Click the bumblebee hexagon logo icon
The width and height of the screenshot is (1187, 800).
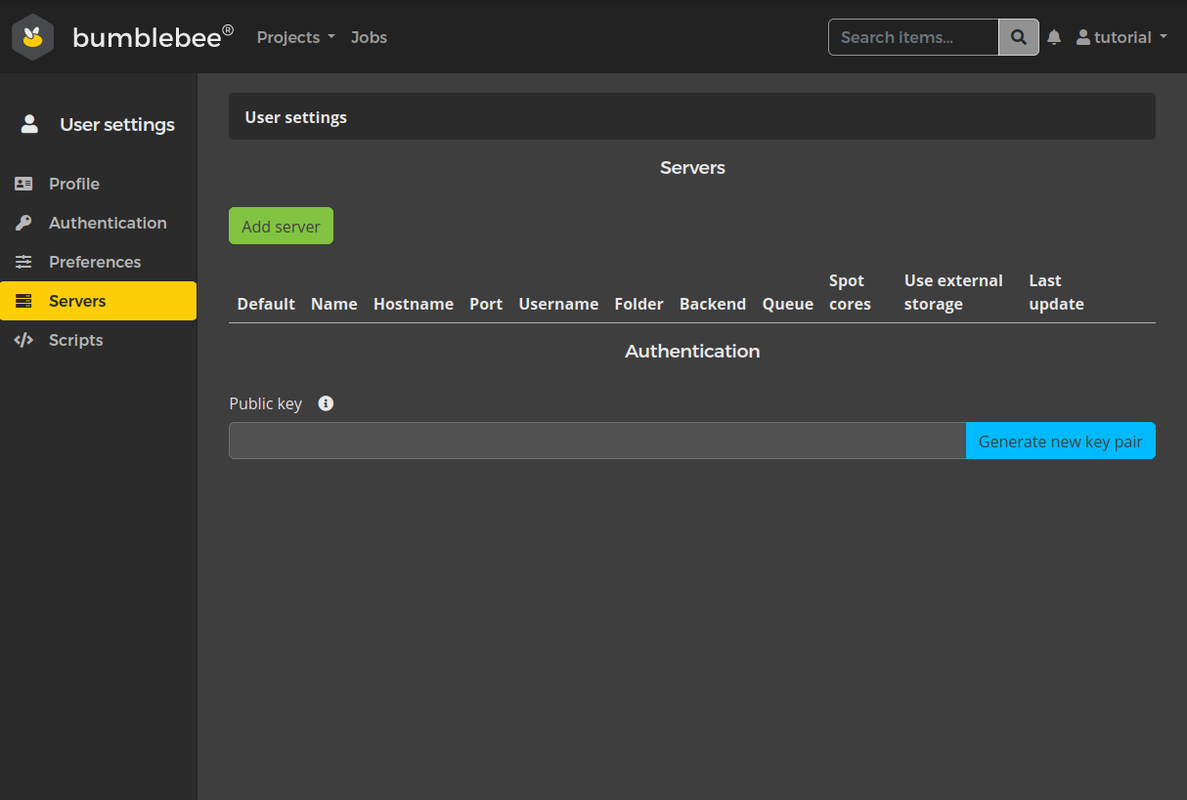(x=33, y=37)
